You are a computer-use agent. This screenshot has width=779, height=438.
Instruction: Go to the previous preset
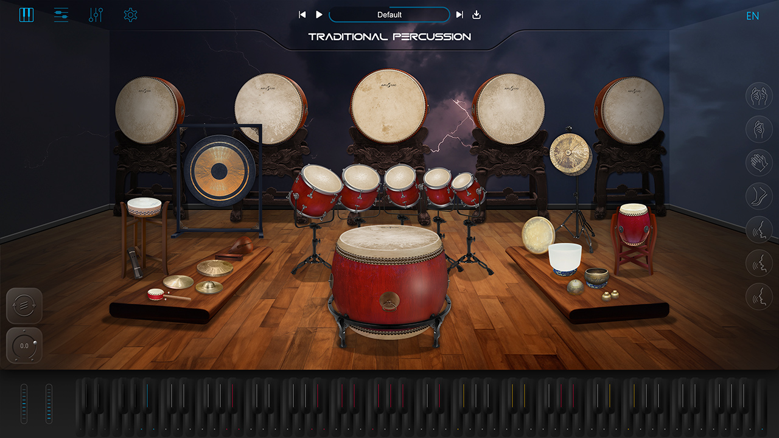tap(302, 15)
